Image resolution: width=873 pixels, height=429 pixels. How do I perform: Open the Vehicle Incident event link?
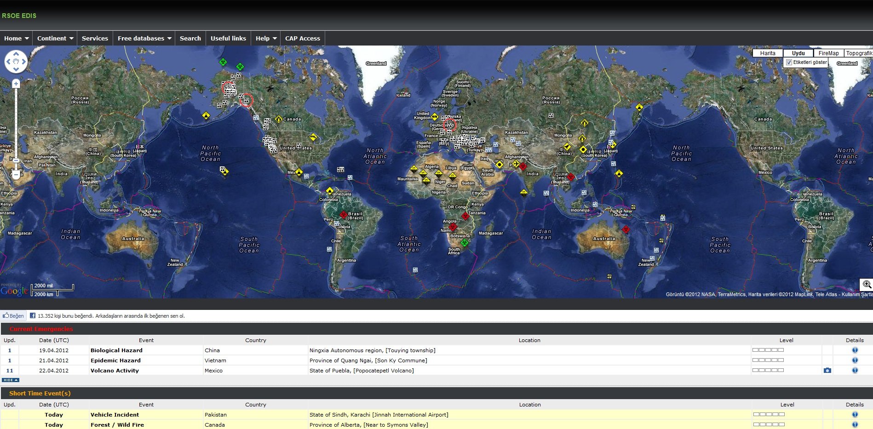[x=115, y=415]
